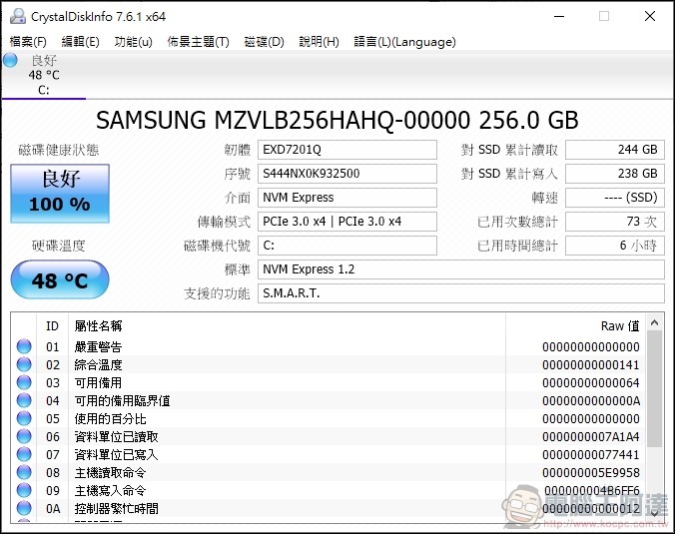This screenshot has width=675, height=534.
Task: Click status circle for attribute 05 使用的百分比
Action: coord(24,418)
